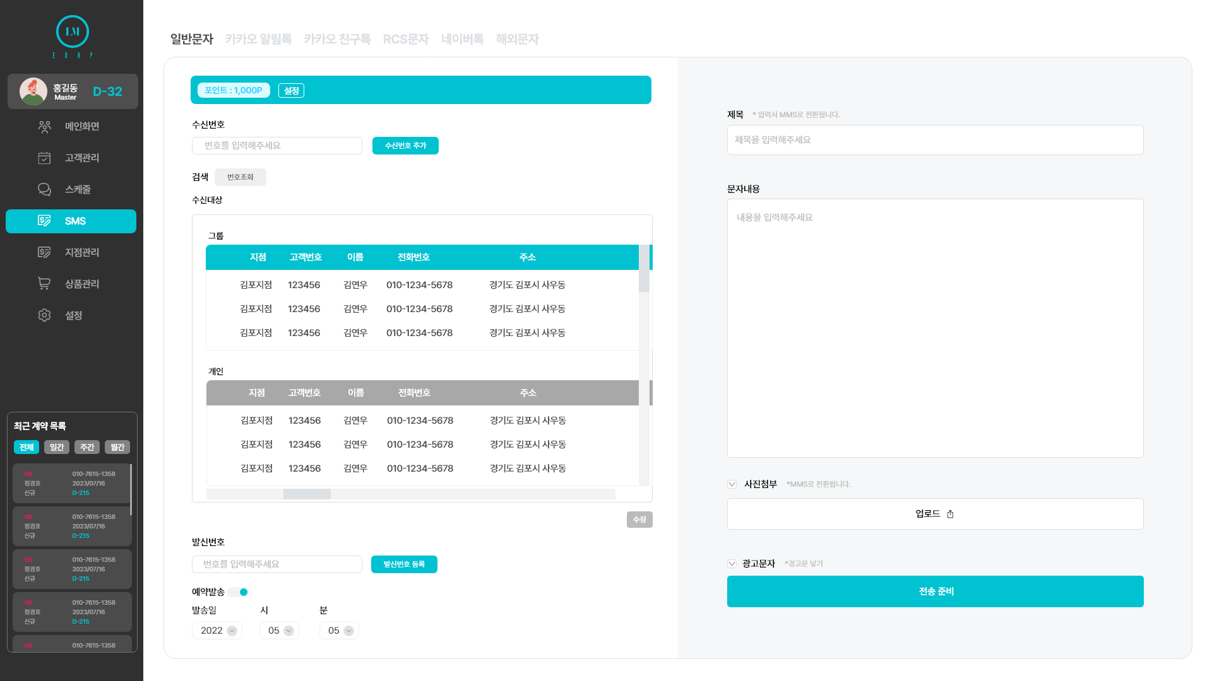
Task: Check the 광고문자 checkbox
Action: click(x=732, y=564)
